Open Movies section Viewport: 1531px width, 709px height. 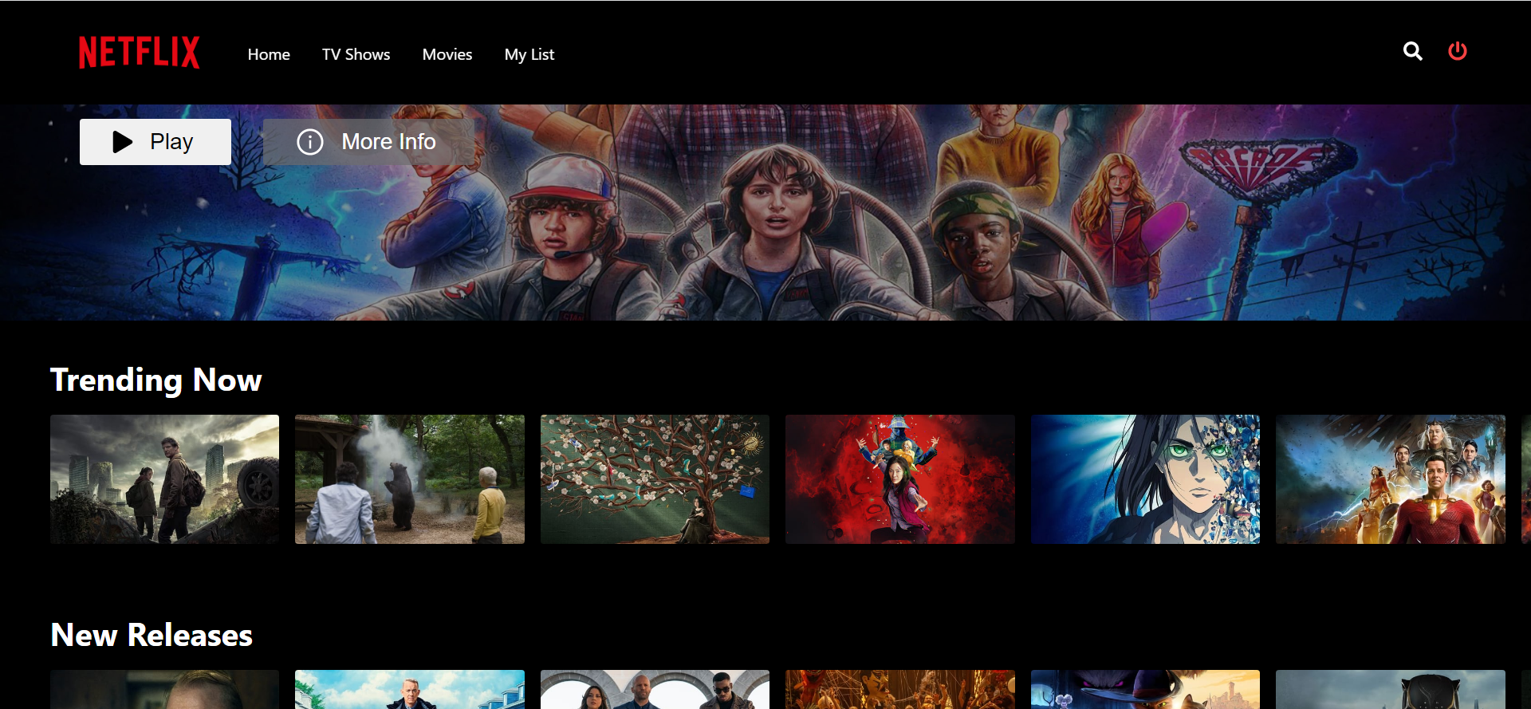point(447,54)
